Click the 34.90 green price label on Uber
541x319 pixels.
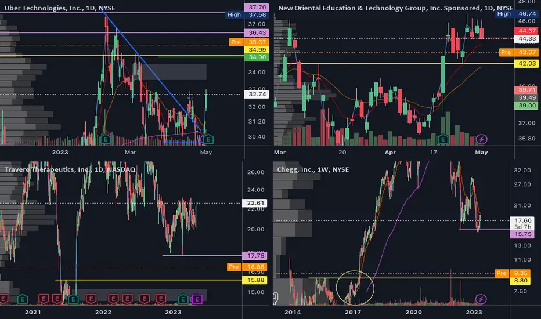point(257,57)
